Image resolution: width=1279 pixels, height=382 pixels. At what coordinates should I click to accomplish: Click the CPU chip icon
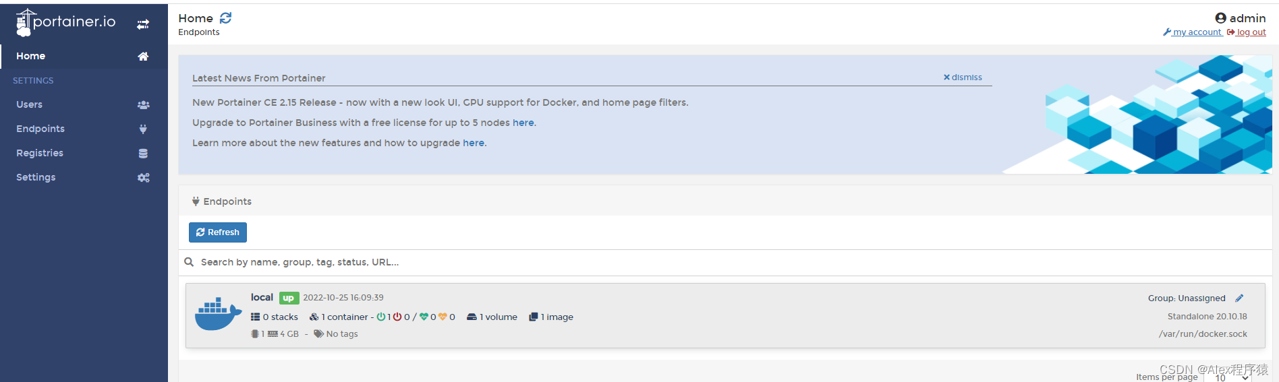tap(255, 333)
